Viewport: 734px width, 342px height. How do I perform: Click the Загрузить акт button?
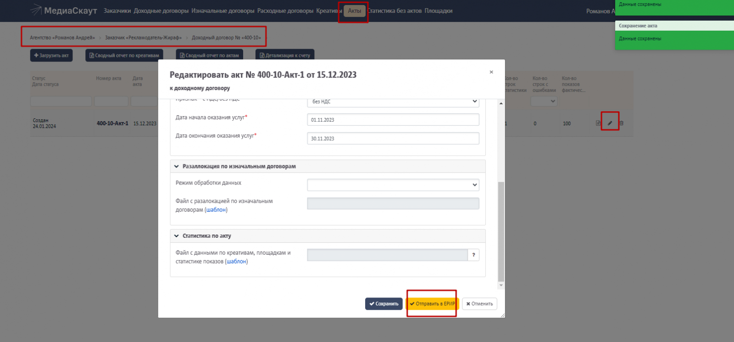[51, 55]
